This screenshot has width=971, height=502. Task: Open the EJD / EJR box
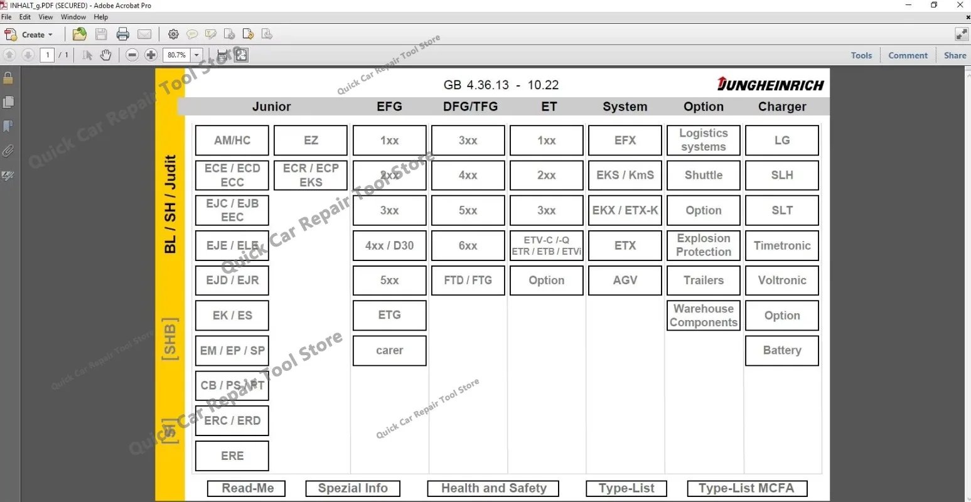point(232,280)
